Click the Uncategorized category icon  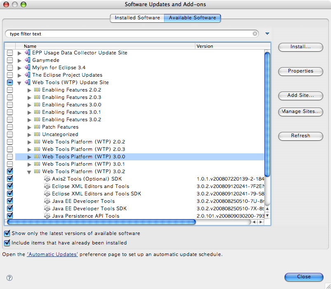(x=37, y=134)
